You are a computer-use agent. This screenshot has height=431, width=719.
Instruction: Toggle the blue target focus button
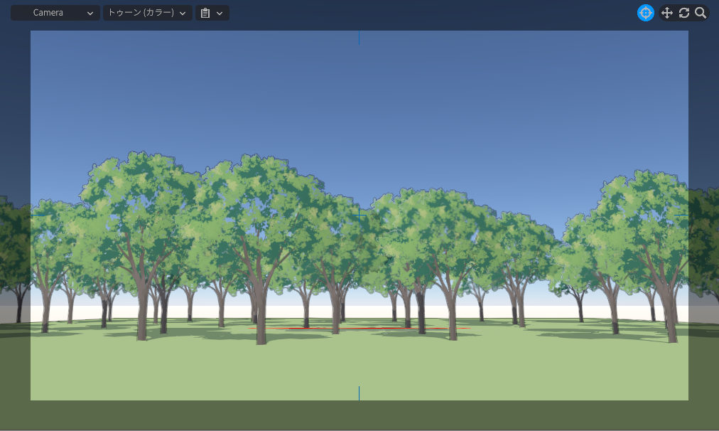pyautogui.click(x=645, y=13)
